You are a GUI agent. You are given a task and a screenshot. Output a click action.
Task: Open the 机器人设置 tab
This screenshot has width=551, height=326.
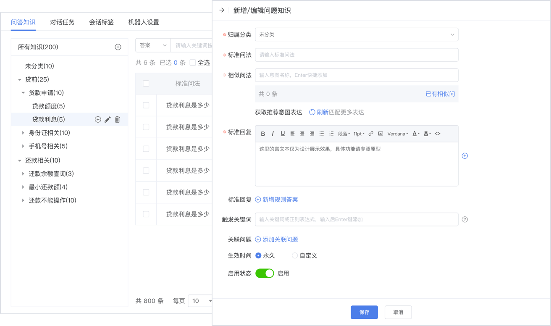coord(144,22)
